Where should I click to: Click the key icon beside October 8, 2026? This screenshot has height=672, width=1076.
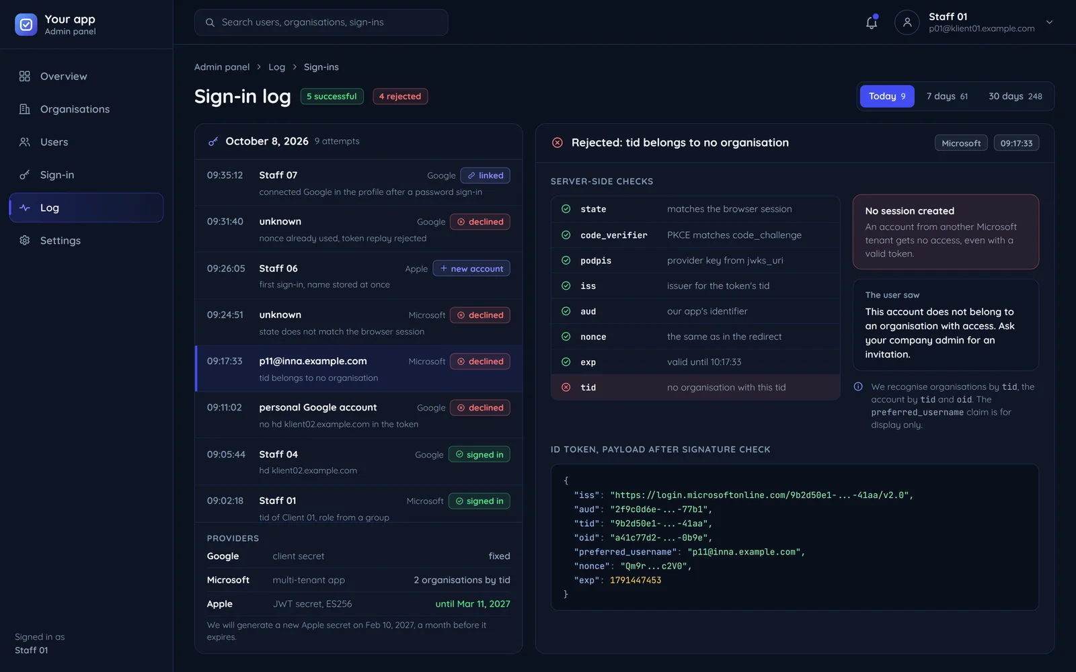point(213,141)
